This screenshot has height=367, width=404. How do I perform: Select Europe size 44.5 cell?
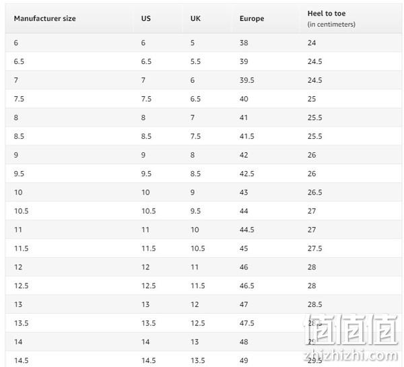(247, 230)
